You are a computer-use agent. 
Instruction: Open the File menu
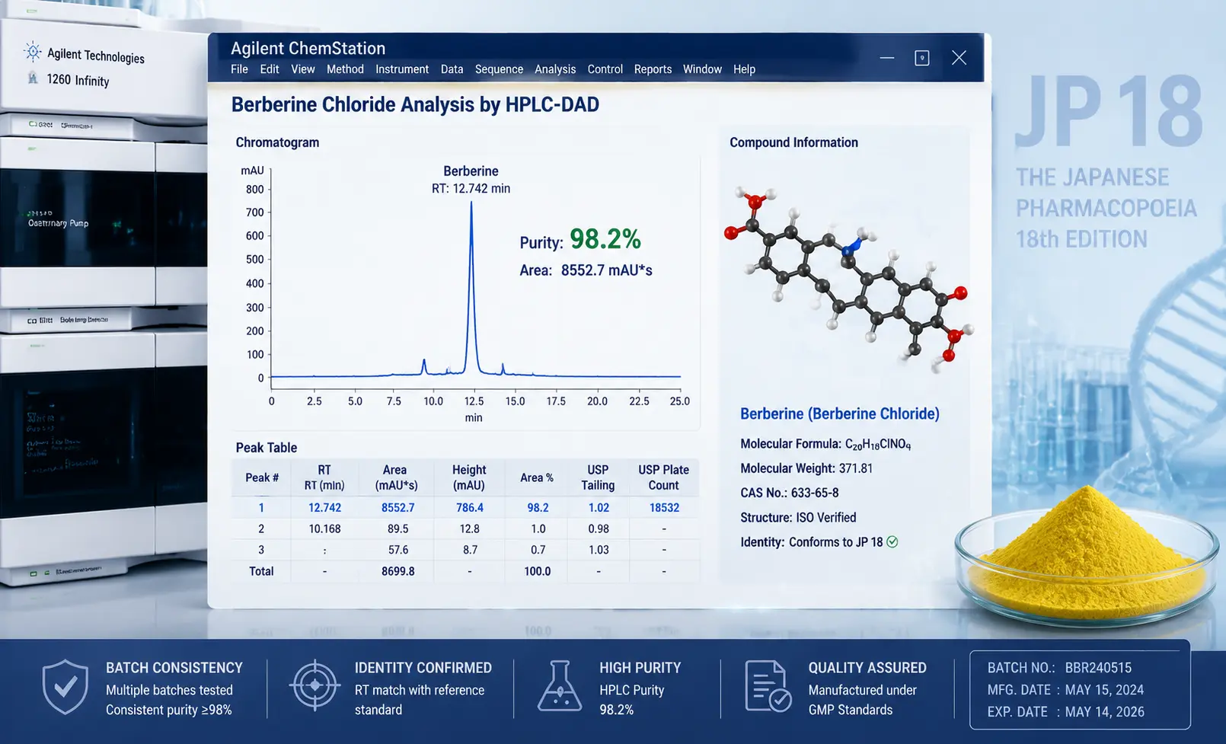(x=239, y=69)
